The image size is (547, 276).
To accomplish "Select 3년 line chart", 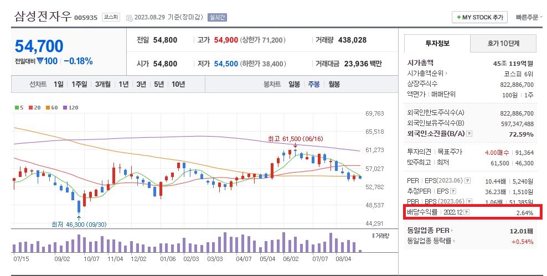I will coord(141,84).
